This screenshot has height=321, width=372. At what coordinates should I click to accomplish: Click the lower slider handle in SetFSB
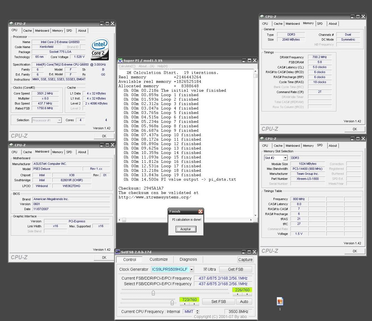[172, 302]
